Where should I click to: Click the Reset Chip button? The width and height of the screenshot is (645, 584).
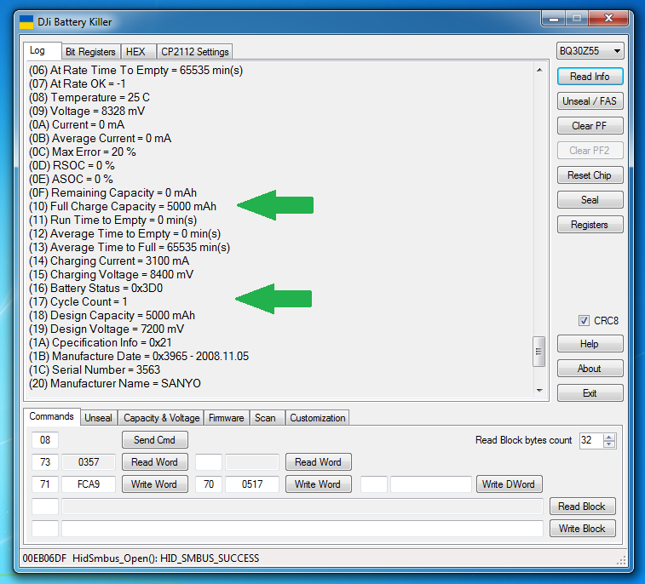pyautogui.click(x=590, y=175)
